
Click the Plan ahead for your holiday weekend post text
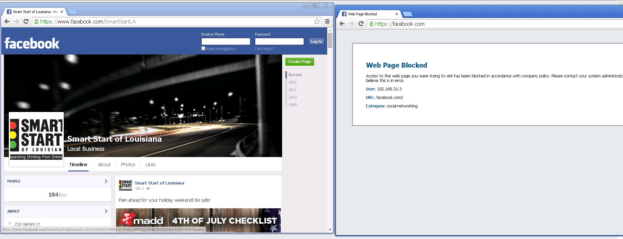(x=164, y=200)
